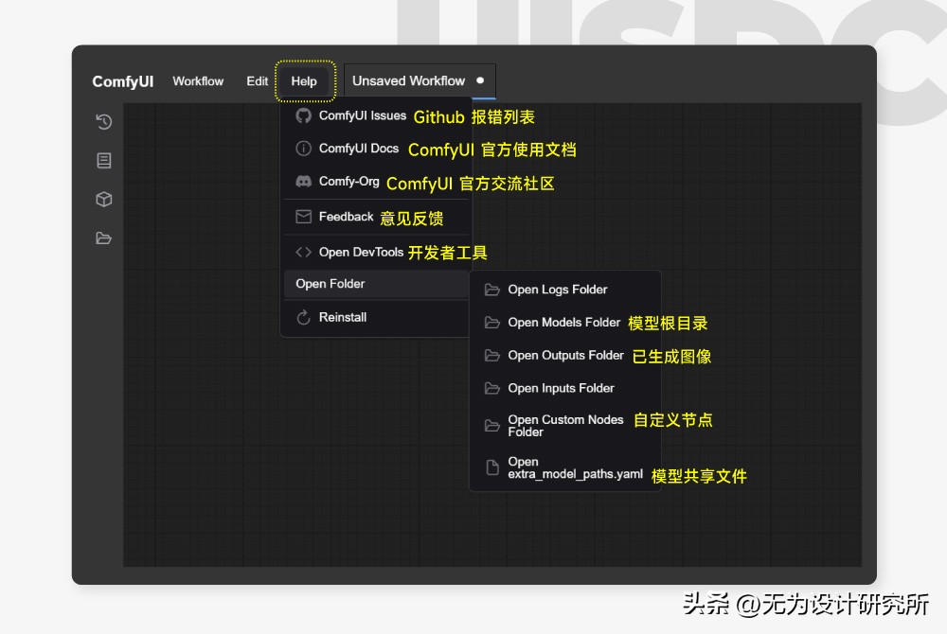Click the refresh icon beside Reinstall
This screenshot has width=947, height=634.
tap(303, 317)
